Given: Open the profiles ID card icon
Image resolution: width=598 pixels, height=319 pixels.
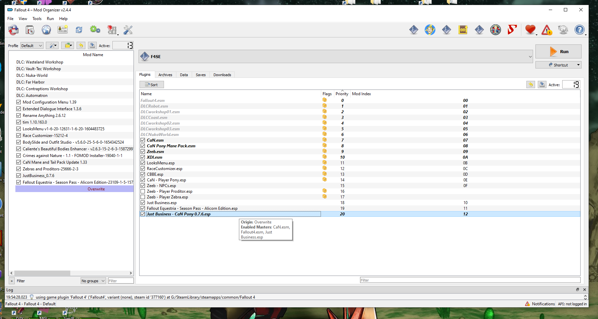Looking at the screenshot, I should pos(63,30).
